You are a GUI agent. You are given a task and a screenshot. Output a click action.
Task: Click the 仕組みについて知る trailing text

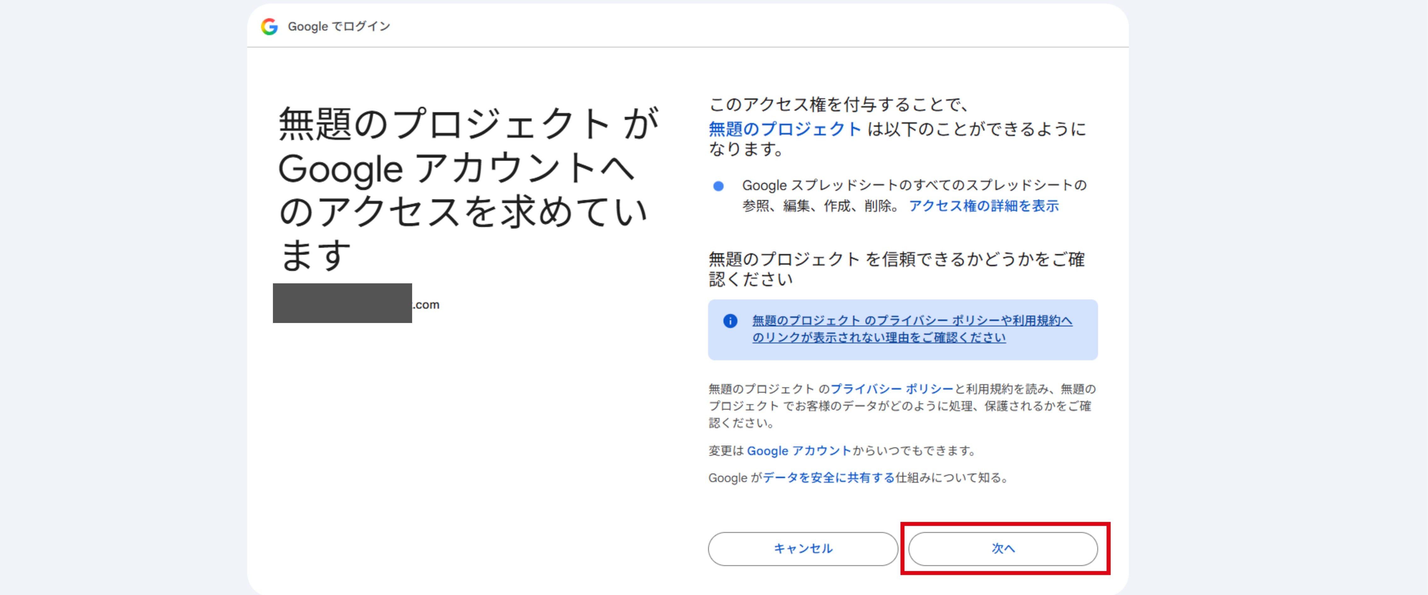click(952, 478)
